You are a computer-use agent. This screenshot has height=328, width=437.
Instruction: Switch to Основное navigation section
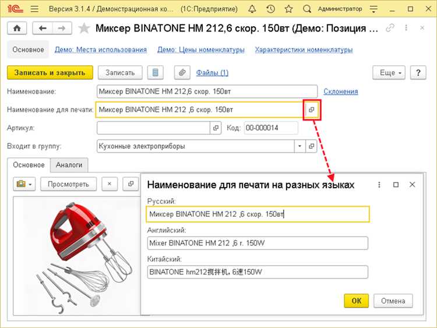click(28, 50)
